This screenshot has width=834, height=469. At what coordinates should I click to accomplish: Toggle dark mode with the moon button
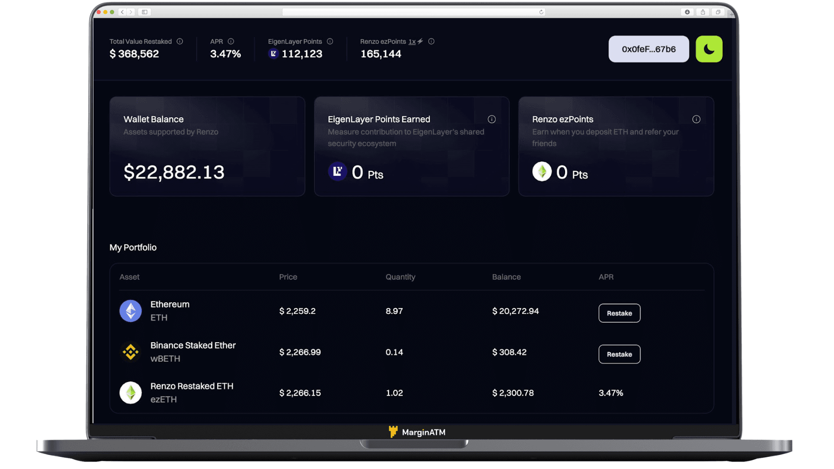[x=709, y=49]
